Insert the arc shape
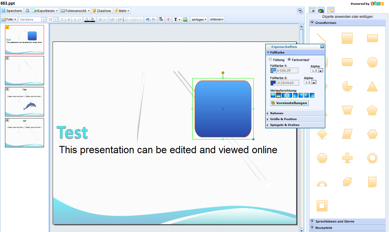Image resolution: width=390 pixels, height=232 pixels. tap(322, 183)
